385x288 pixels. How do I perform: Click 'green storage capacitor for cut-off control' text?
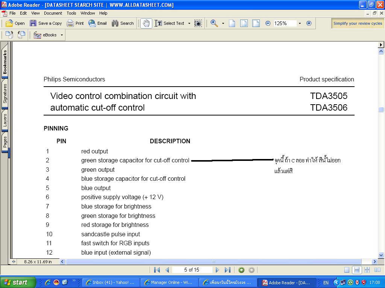point(135,160)
